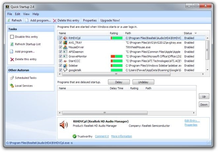This screenshot has width=218, height=152.
Task: Click the googletalk speech bubble icon
Action: point(65,70)
